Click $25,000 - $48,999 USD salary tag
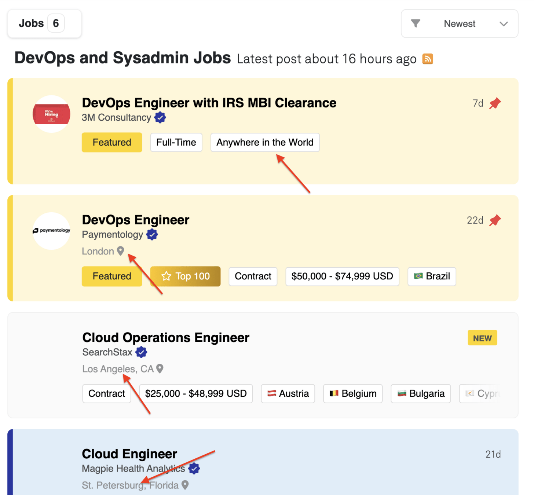This screenshot has height=495, width=534. (196, 393)
